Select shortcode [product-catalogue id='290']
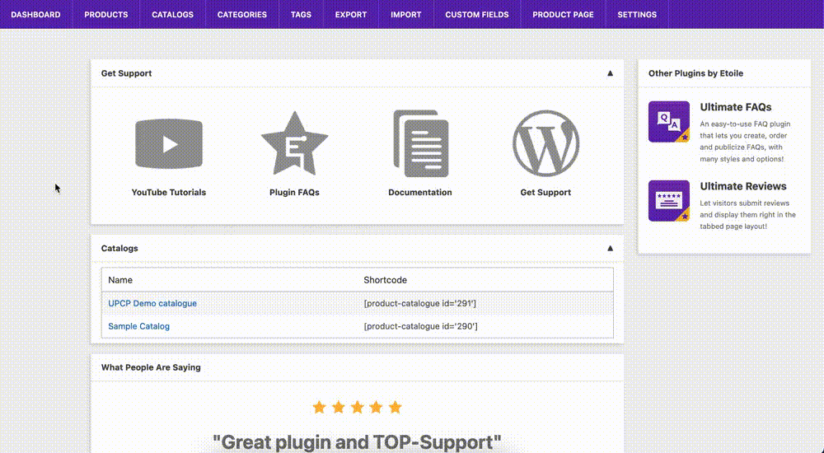This screenshot has width=824, height=453. pos(420,326)
